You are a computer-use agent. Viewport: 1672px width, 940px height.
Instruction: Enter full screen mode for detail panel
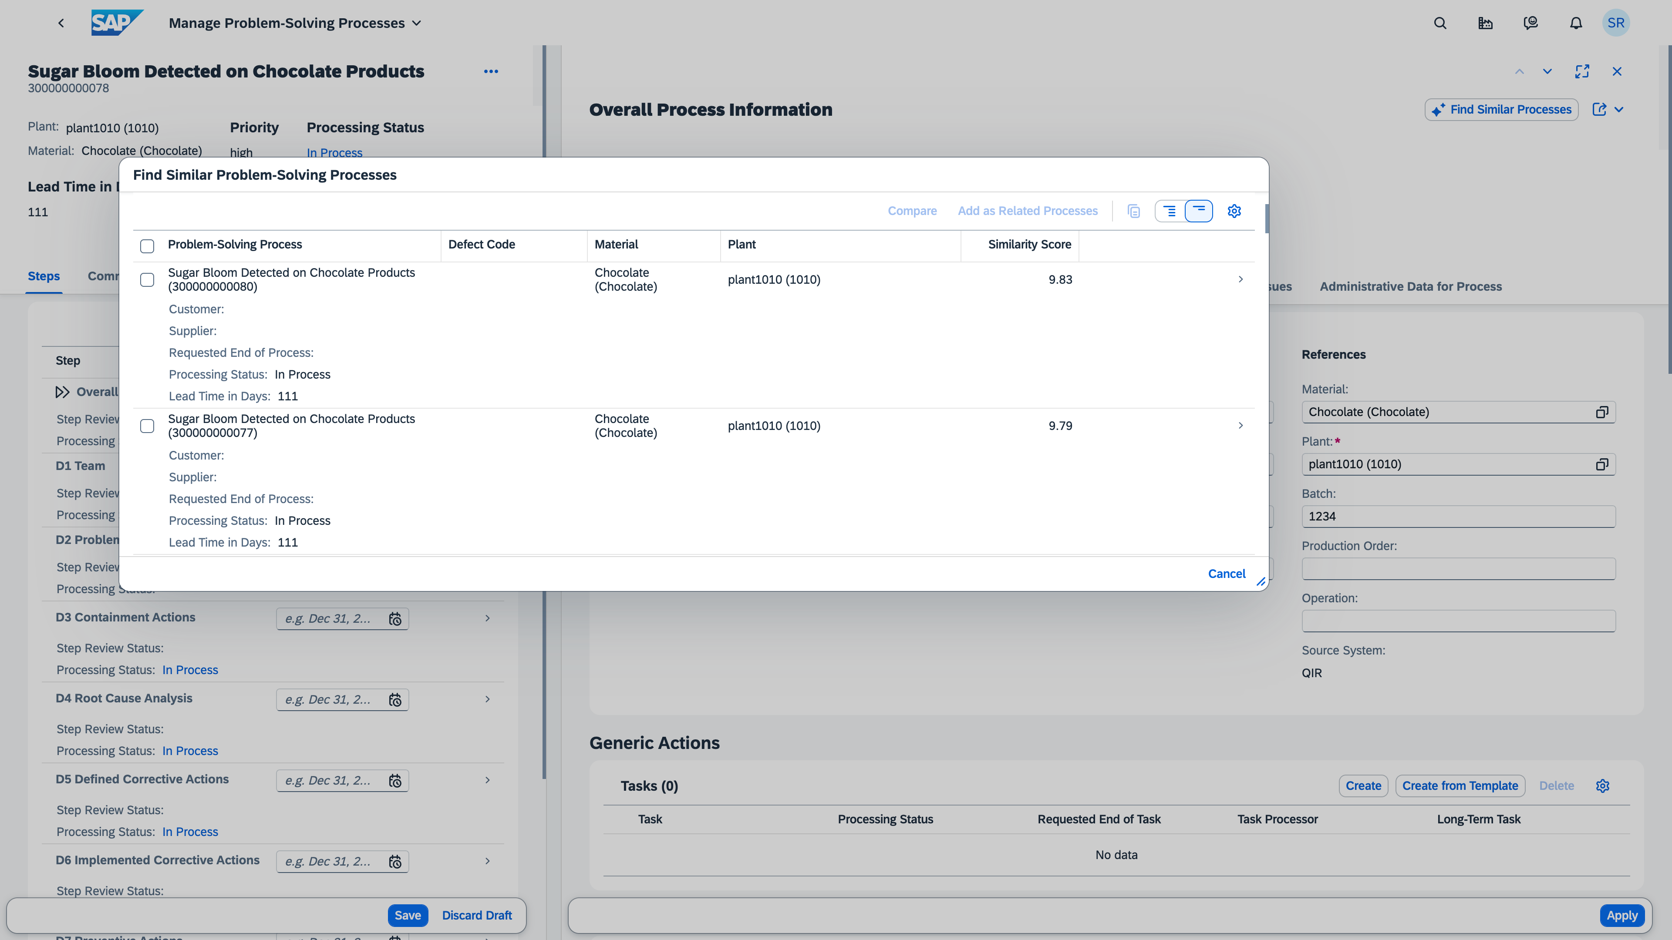pos(1582,71)
